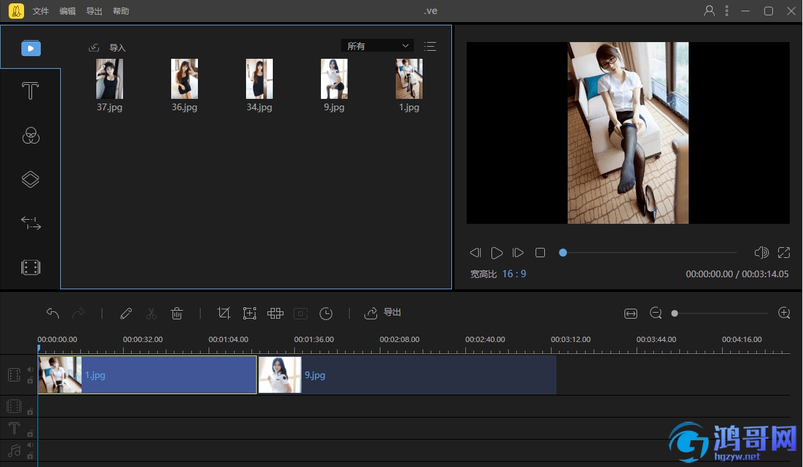
Task: Open the 导出 menu in menu bar
Action: [94, 11]
